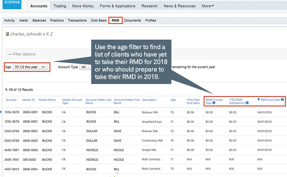Go to the Positions sub-tab
287x177 pixels.
click(57, 20)
